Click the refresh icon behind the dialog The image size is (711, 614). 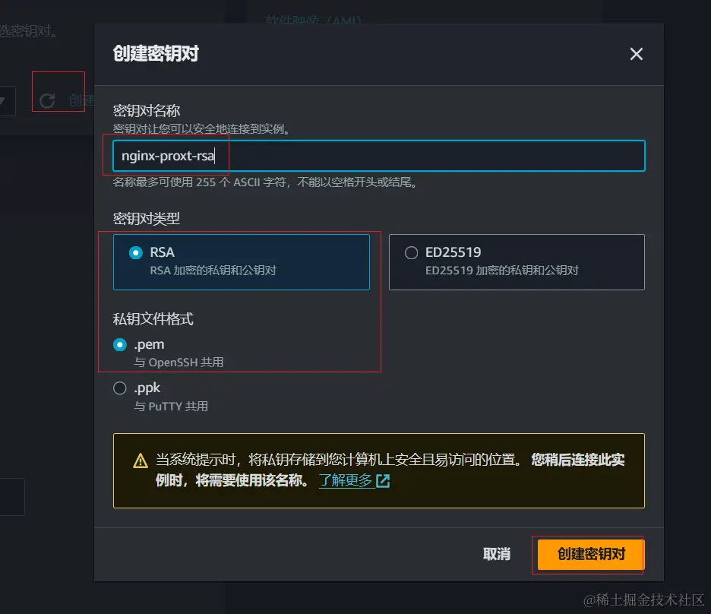click(47, 100)
